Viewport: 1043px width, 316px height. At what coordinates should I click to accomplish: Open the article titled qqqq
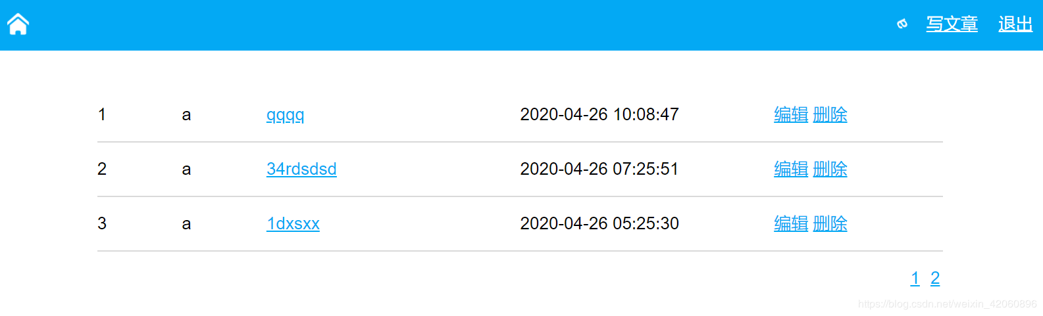(285, 115)
